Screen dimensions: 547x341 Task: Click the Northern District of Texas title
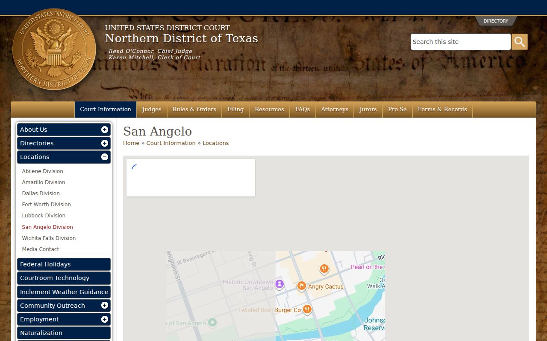point(182,38)
